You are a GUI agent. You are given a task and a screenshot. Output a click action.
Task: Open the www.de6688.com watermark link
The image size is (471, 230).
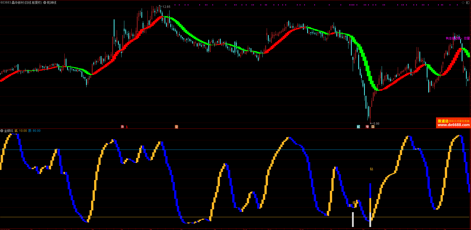tap(453, 125)
